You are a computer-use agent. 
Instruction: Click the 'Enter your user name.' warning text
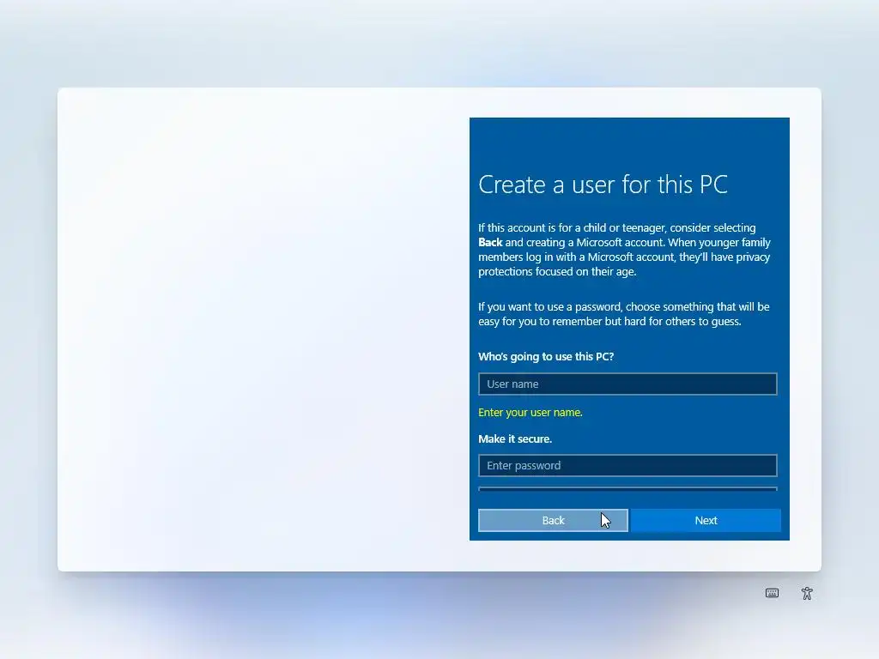(x=530, y=413)
